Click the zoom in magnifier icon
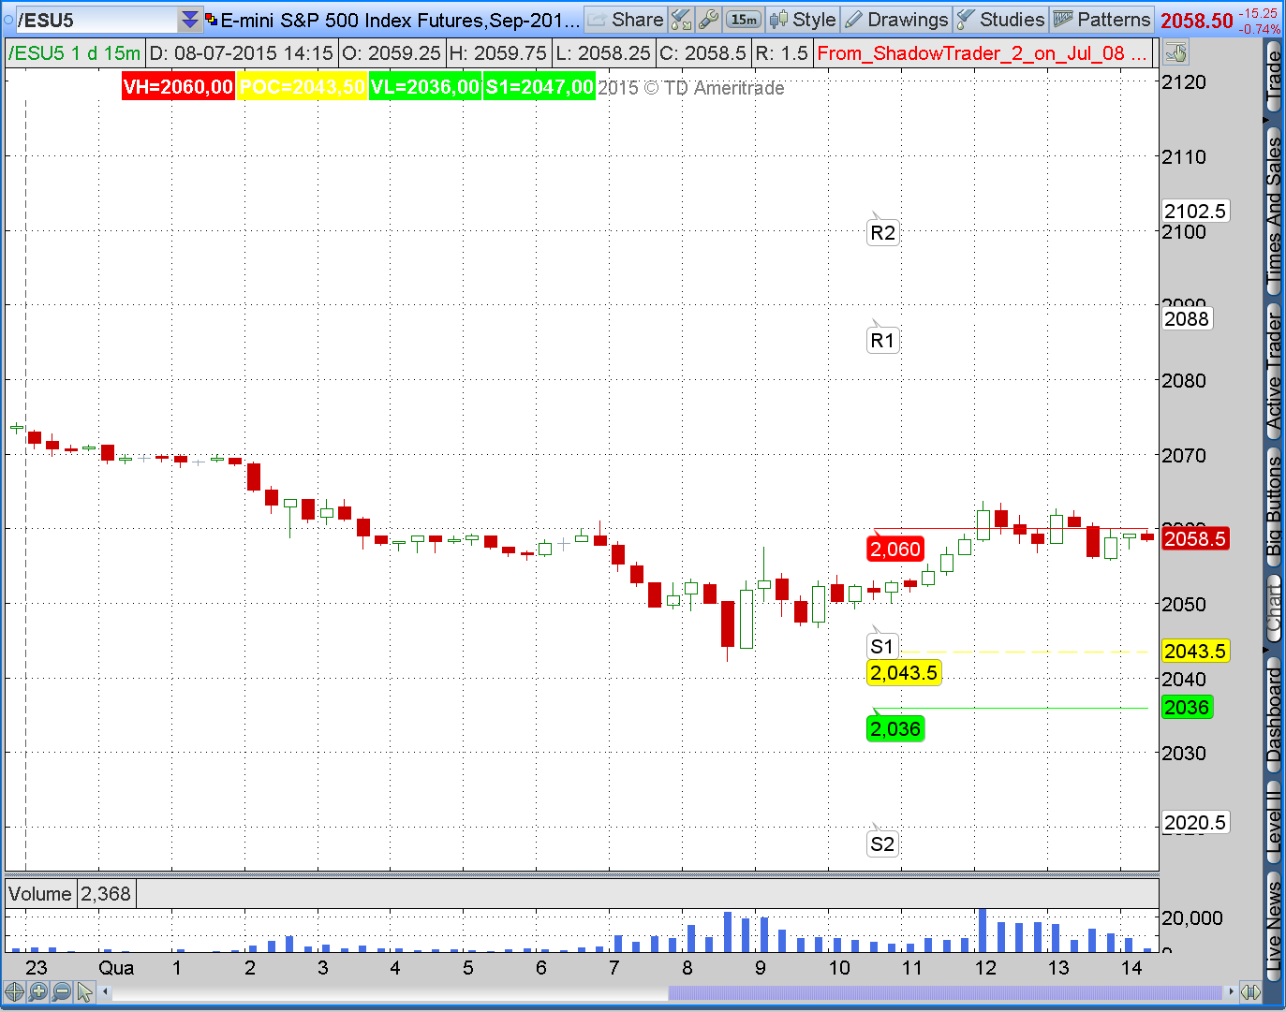1286x1012 pixels. [37, 991]
